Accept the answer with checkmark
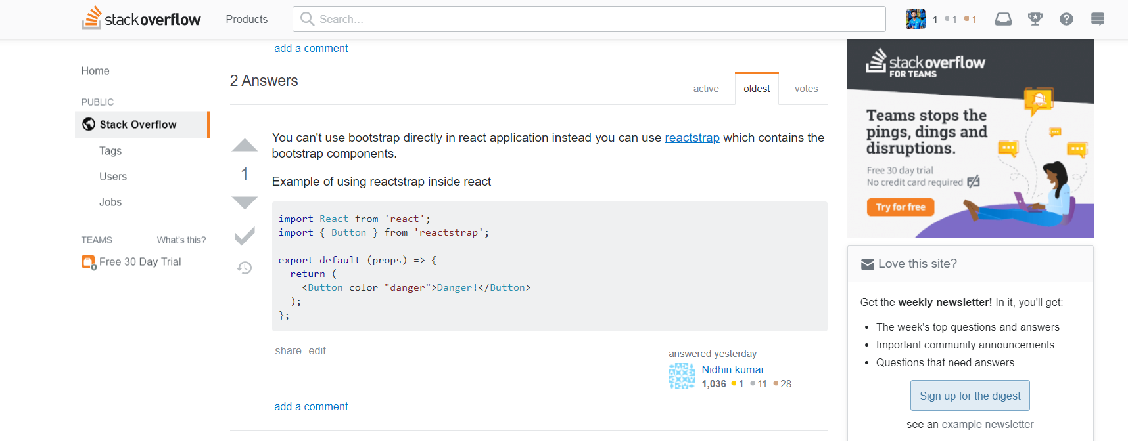Image resolution: width=1128 pixels, height=441 pixels. 245,236
